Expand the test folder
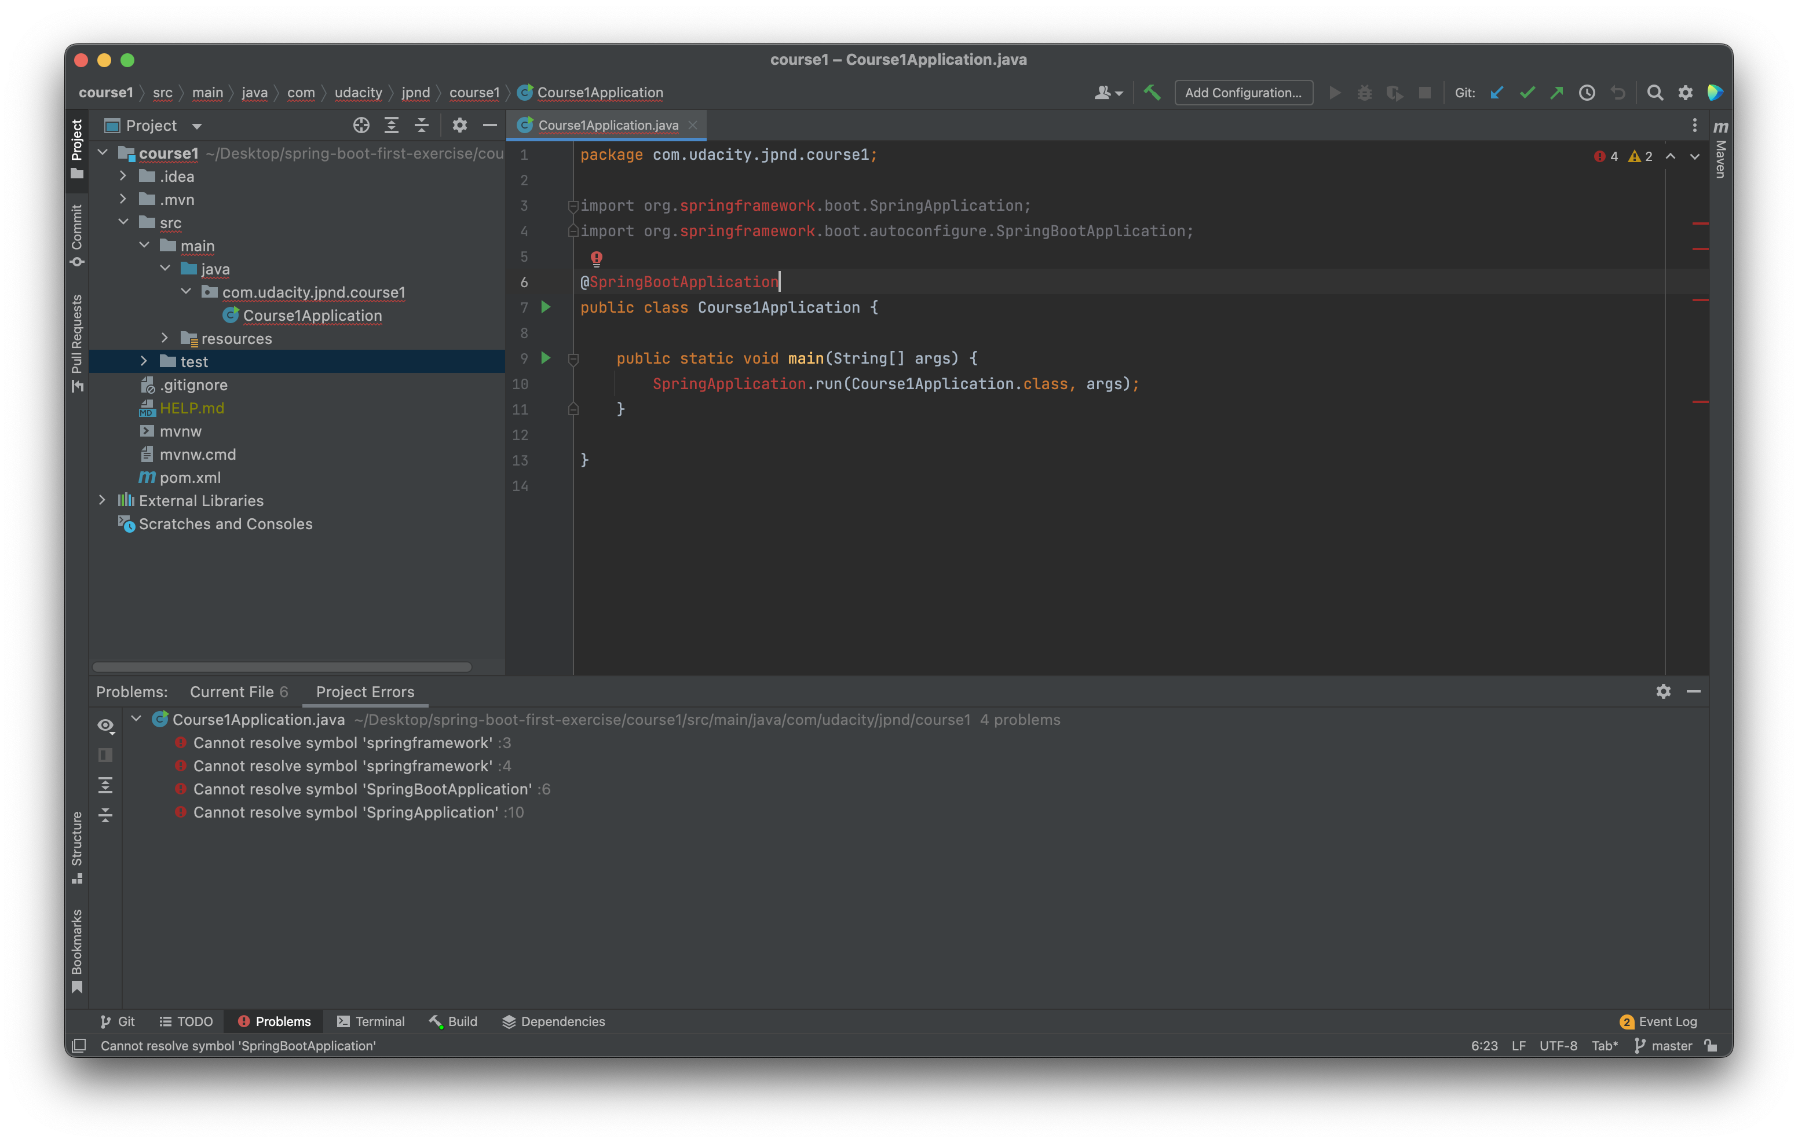The height and width of the screenshot is (1143, 1798). [x=144, y=361]
